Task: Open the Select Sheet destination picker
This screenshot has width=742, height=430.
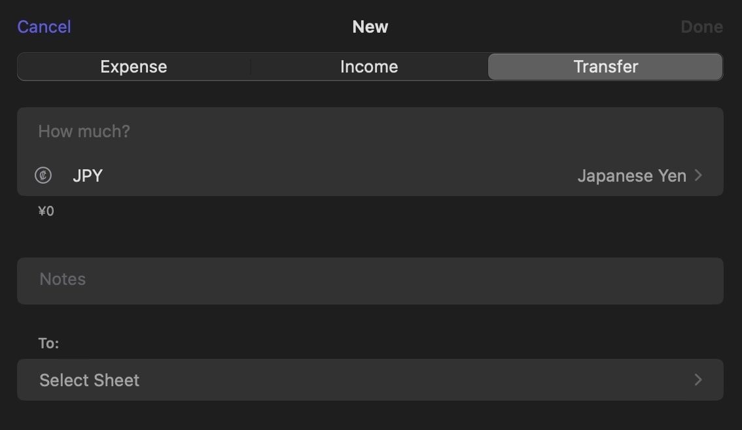Action: pyautogui.click(x=370, y=380)
